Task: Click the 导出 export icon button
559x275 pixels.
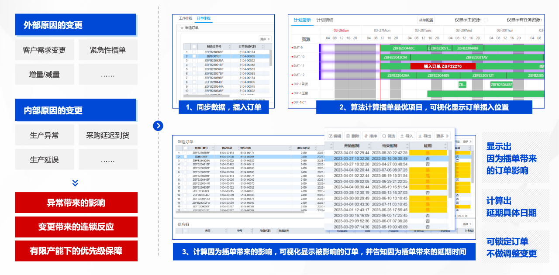Action: point(424,136)
